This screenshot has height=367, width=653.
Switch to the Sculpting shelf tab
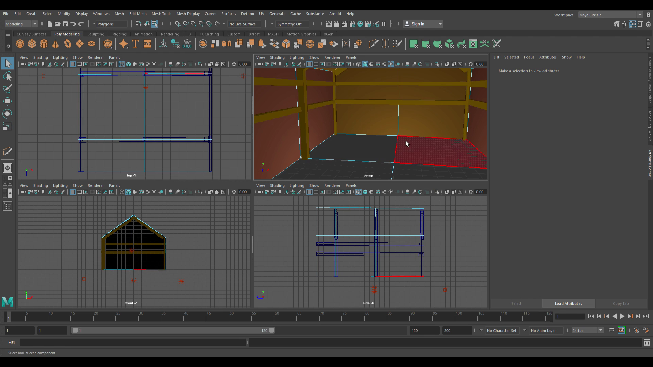click(x=96, y=34)
